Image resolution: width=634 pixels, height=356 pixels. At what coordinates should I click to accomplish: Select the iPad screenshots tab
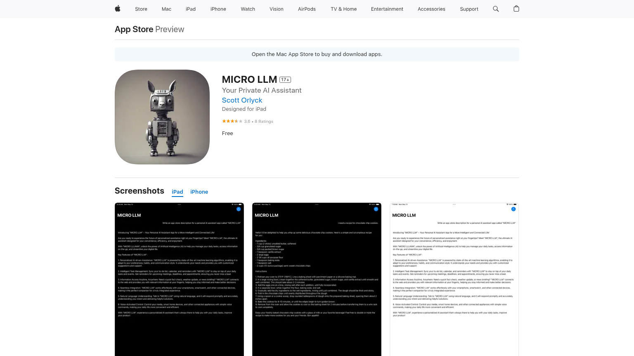pos(177,192)
